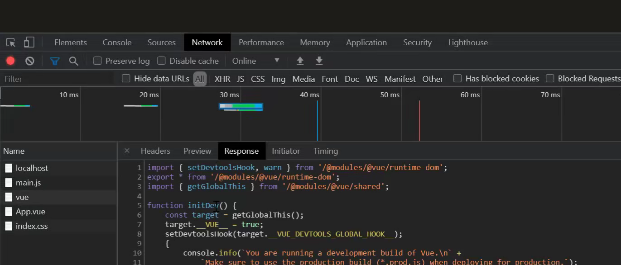Filter requests by XHR type

click(x=222, y=79)
